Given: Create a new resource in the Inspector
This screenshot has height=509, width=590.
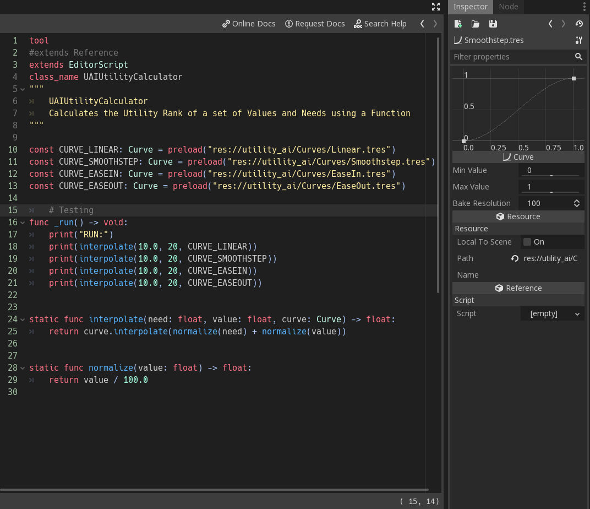Looking at the screenshot, I should coord(458,24).
